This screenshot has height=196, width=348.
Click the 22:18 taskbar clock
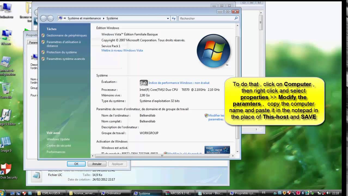click(335, 193)
